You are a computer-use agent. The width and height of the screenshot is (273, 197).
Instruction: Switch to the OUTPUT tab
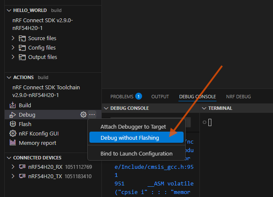point(160,97)
